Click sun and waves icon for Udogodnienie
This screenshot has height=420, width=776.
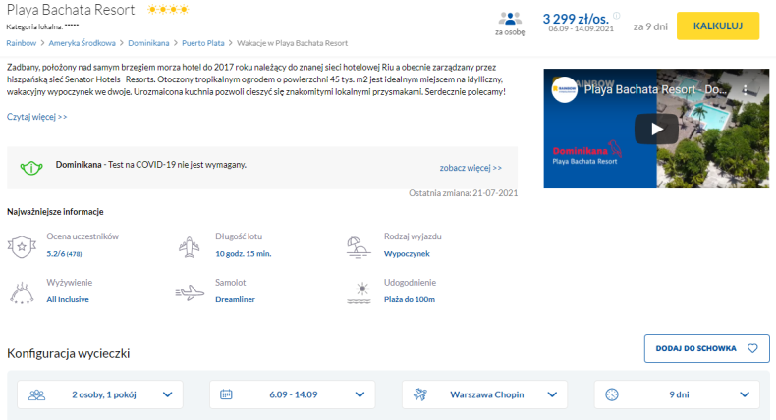click(x=359, y=292)
